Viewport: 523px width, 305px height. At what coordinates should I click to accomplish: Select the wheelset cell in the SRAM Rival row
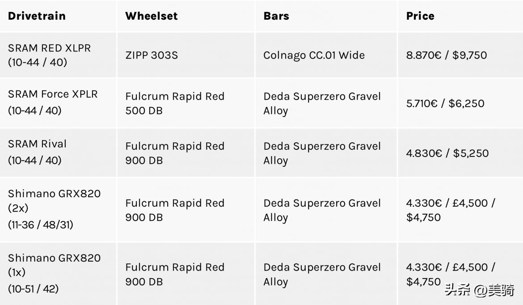[x=175, y=153]
